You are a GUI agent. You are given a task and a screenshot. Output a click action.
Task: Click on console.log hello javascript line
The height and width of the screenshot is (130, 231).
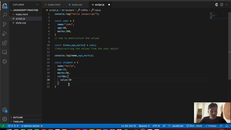pos(77,14)
